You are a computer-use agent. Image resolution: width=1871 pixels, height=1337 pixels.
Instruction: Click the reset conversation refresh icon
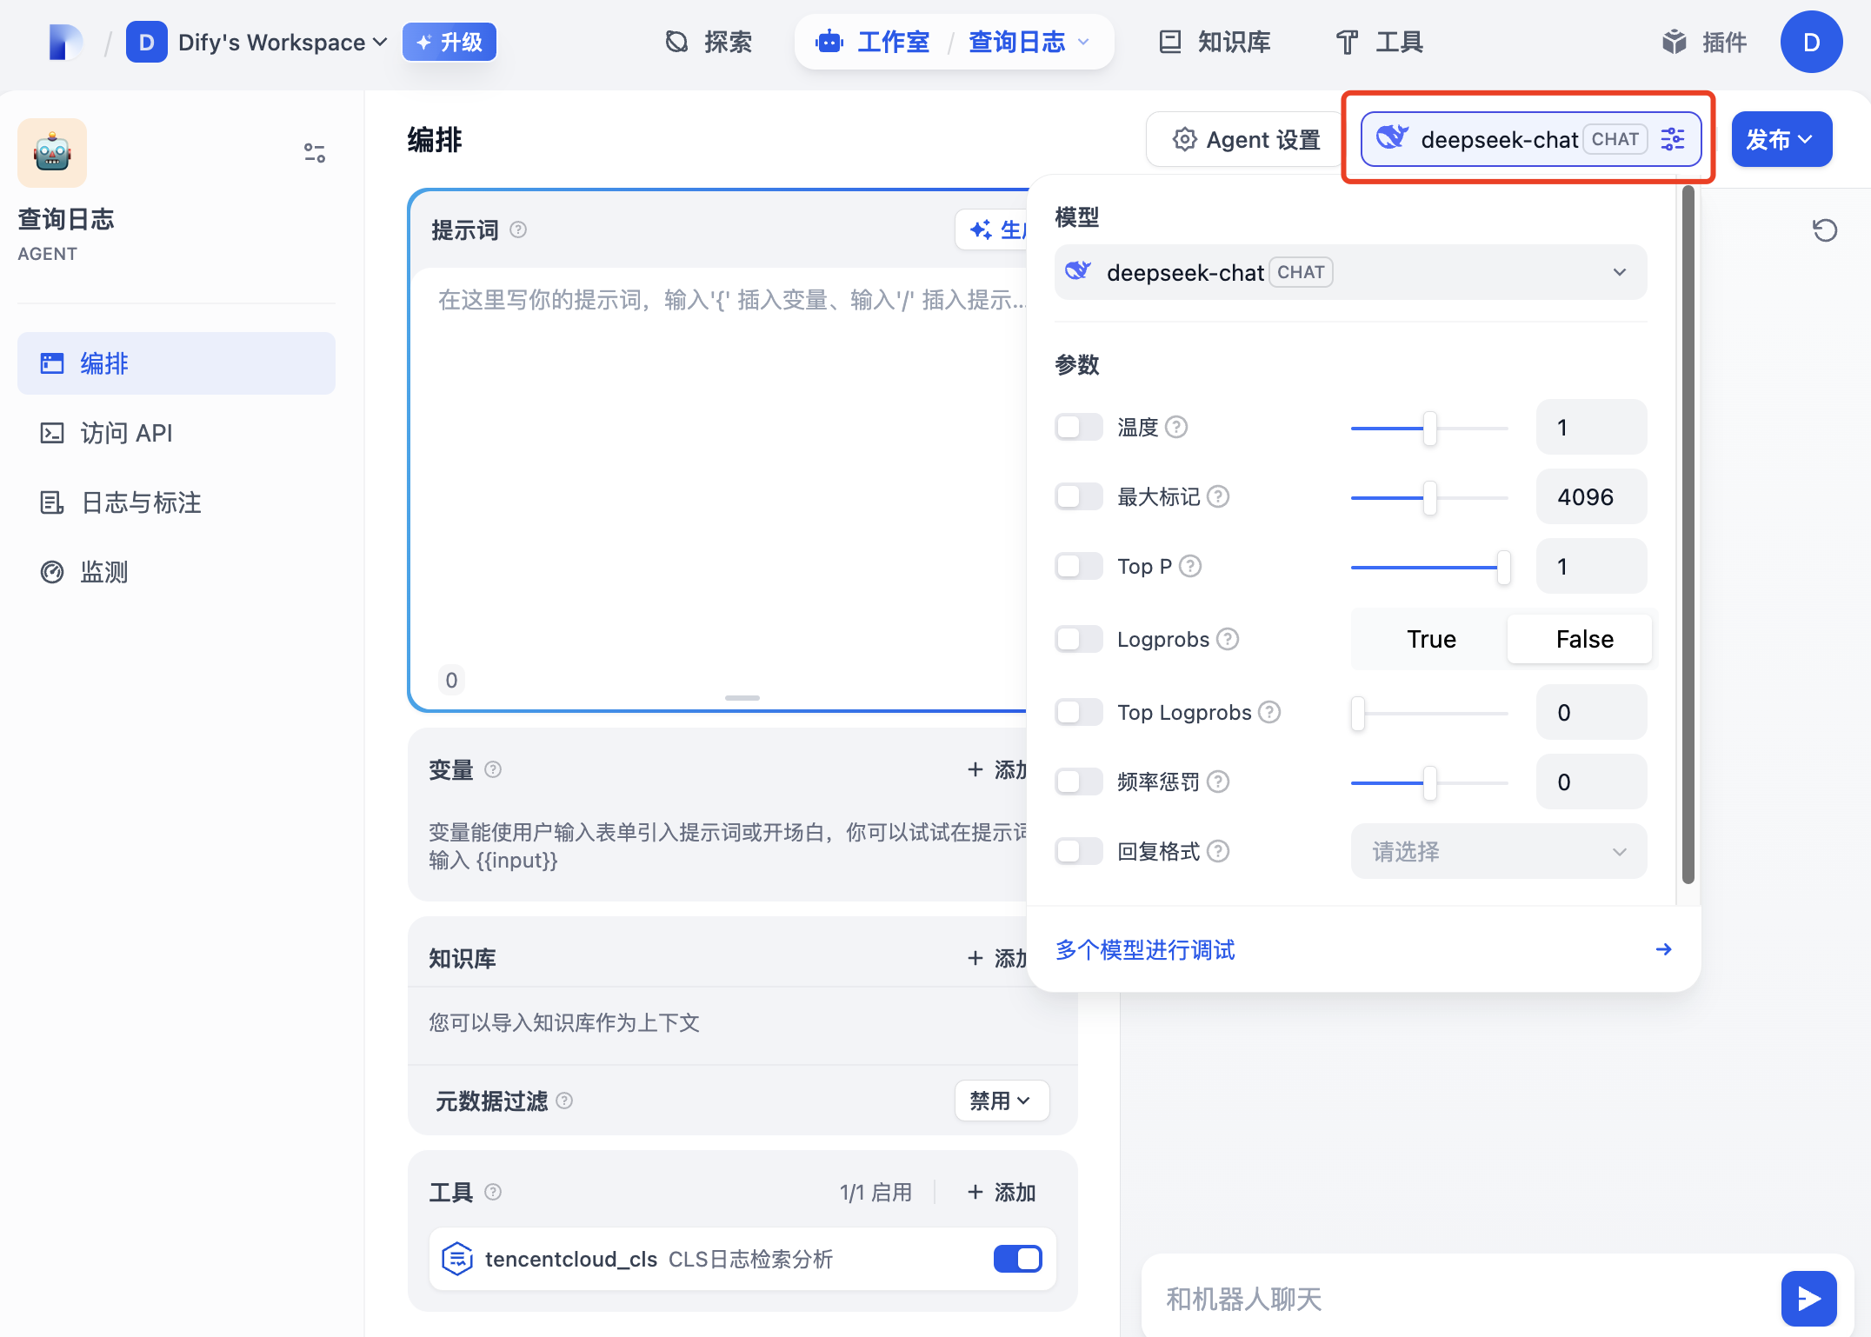tap(1824, 230)
